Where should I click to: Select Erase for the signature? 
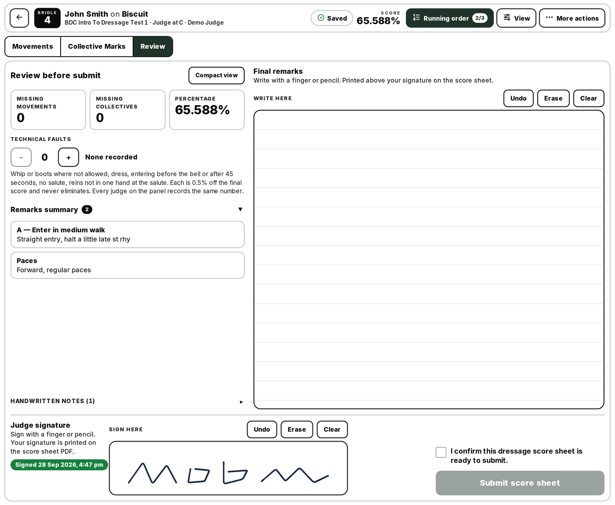(297, 429)
